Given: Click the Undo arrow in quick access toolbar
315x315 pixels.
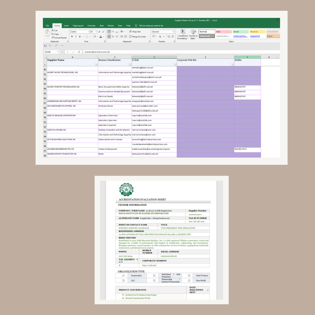Looking at the screenshot, I should [x=50, y=45].
